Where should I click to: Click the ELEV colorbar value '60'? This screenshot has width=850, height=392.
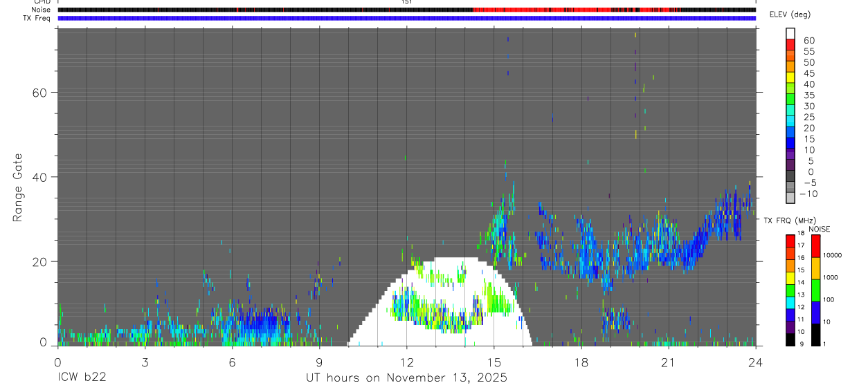[808, 40]
